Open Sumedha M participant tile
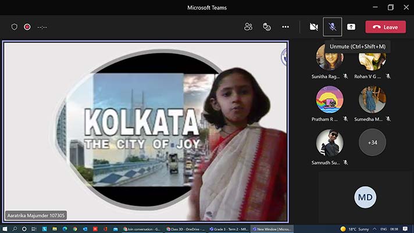 [x=372, y=100]
